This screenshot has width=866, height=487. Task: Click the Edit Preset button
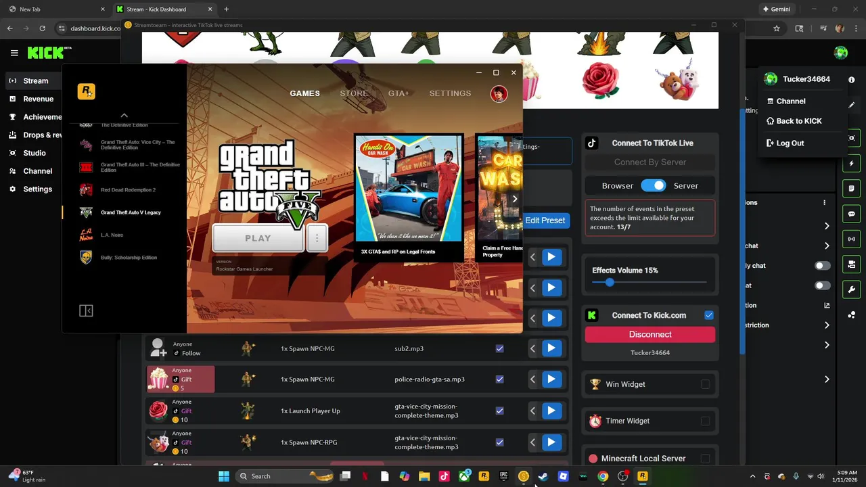tap(545, 221)
